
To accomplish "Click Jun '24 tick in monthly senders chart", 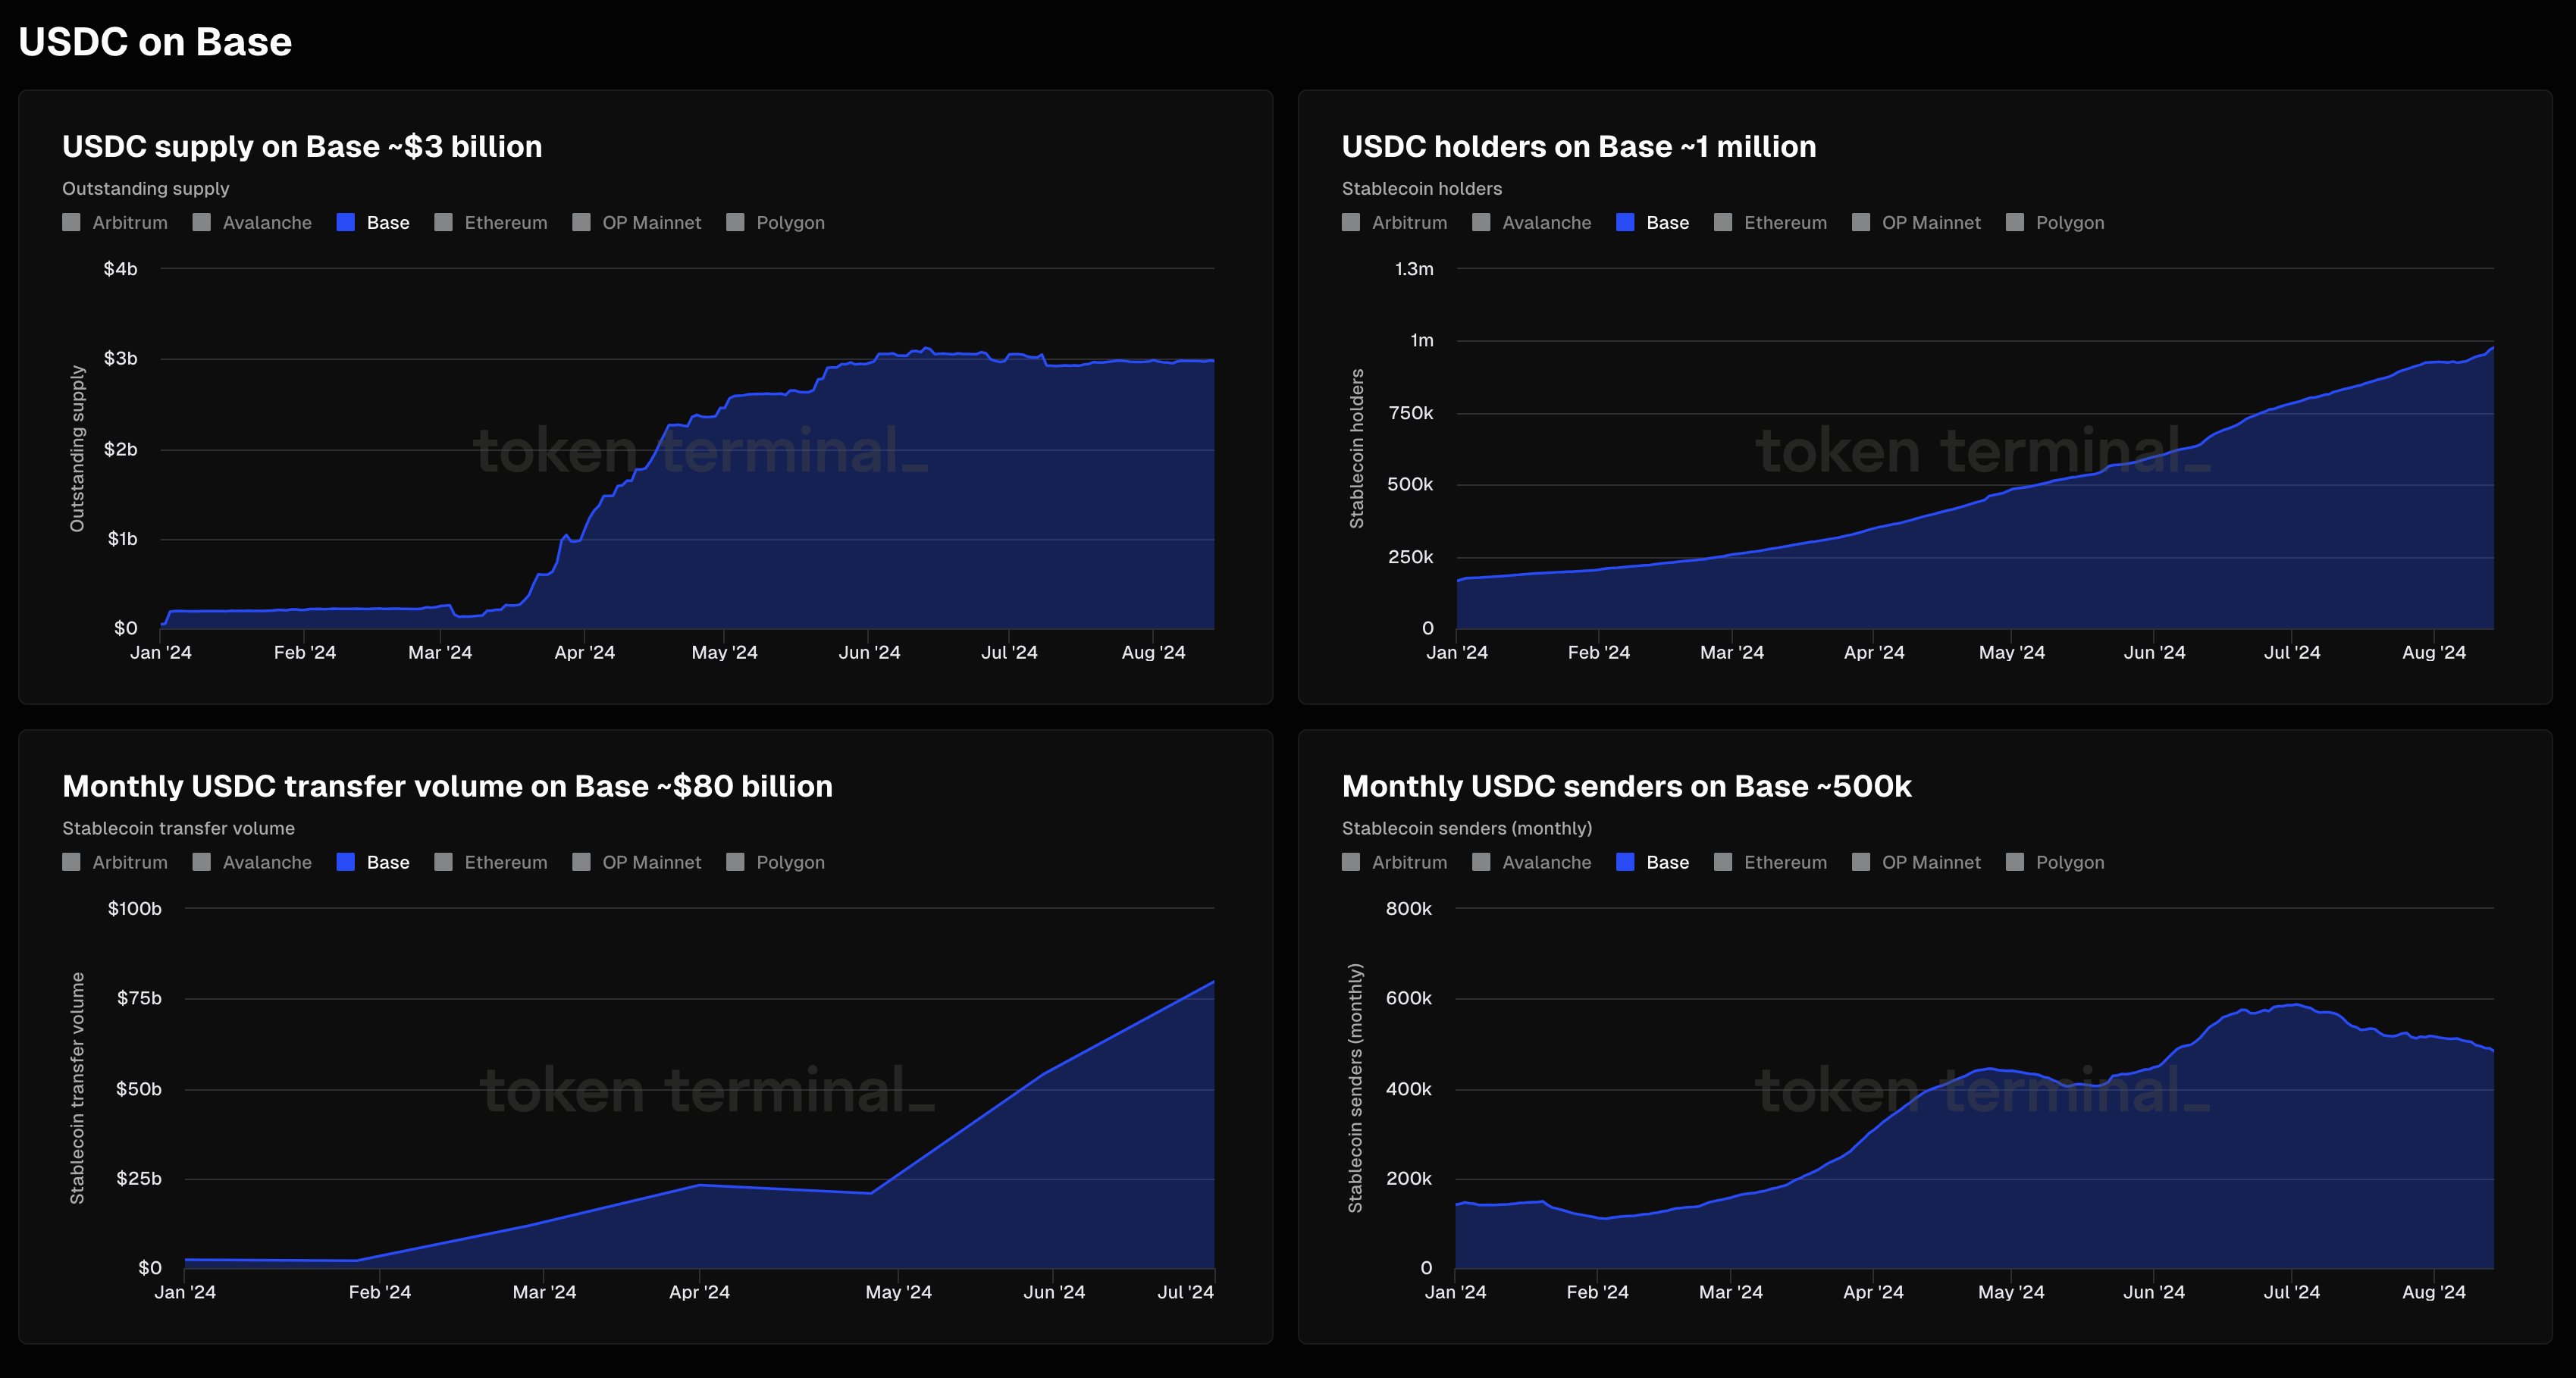I will (2154, 1292).
